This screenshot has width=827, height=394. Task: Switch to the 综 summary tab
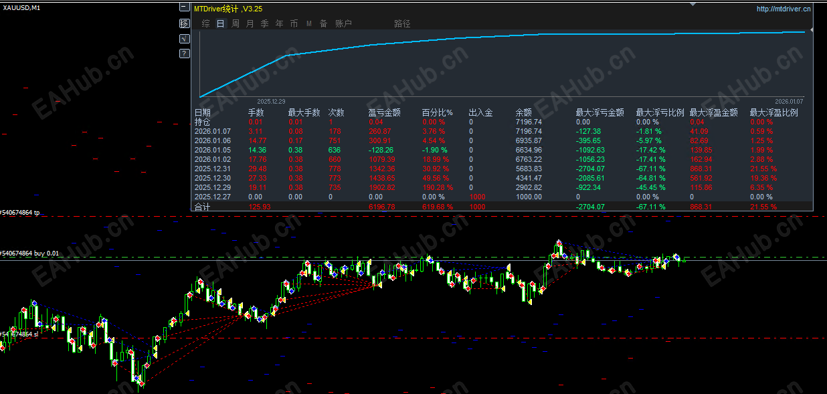click(205, 23)
